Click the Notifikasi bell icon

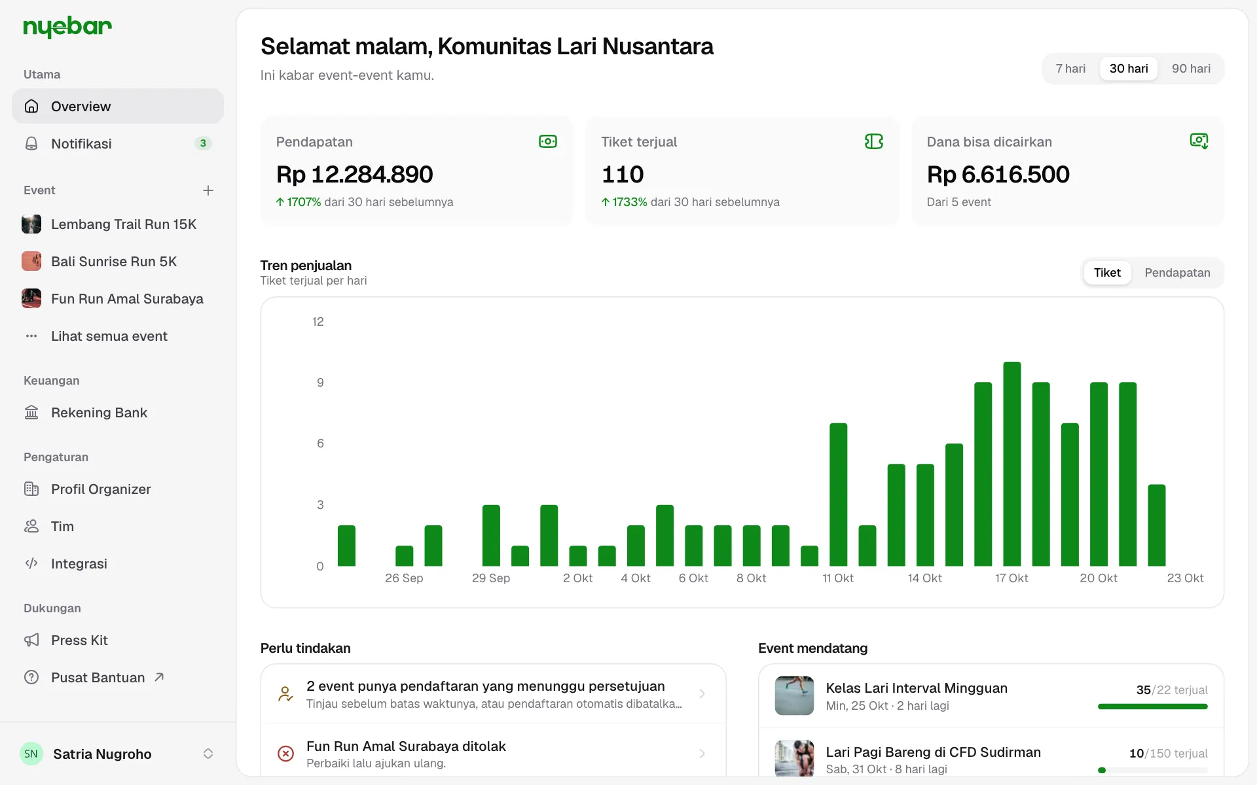(31, 143)
